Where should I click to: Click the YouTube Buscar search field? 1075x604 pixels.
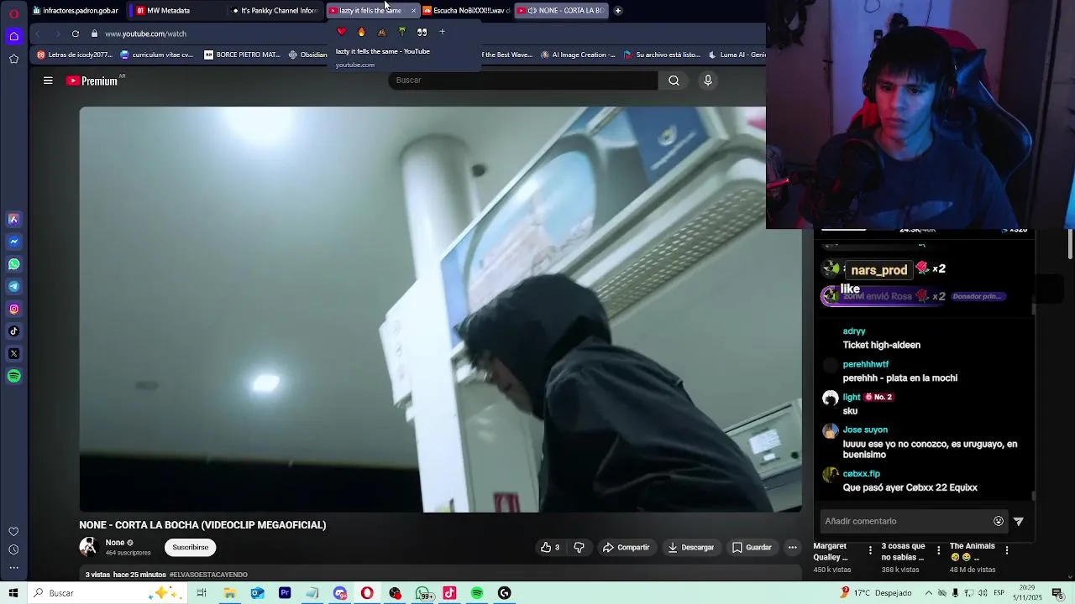pos(523,81)
